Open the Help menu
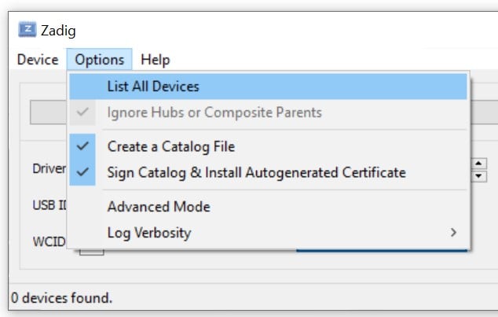Image resolution: width=498 pixels, height=317 pixels. (155, 60)
